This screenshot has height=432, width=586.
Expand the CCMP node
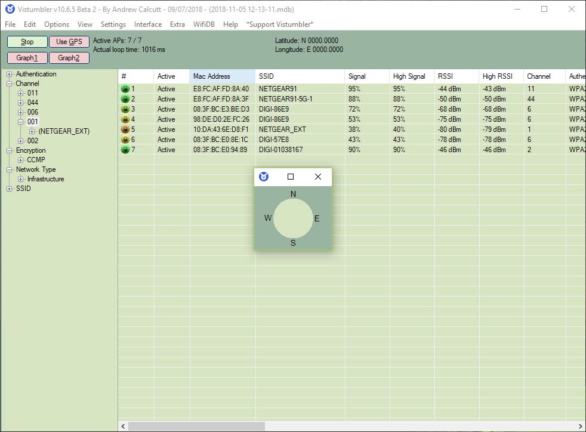(x=20, y=160)
